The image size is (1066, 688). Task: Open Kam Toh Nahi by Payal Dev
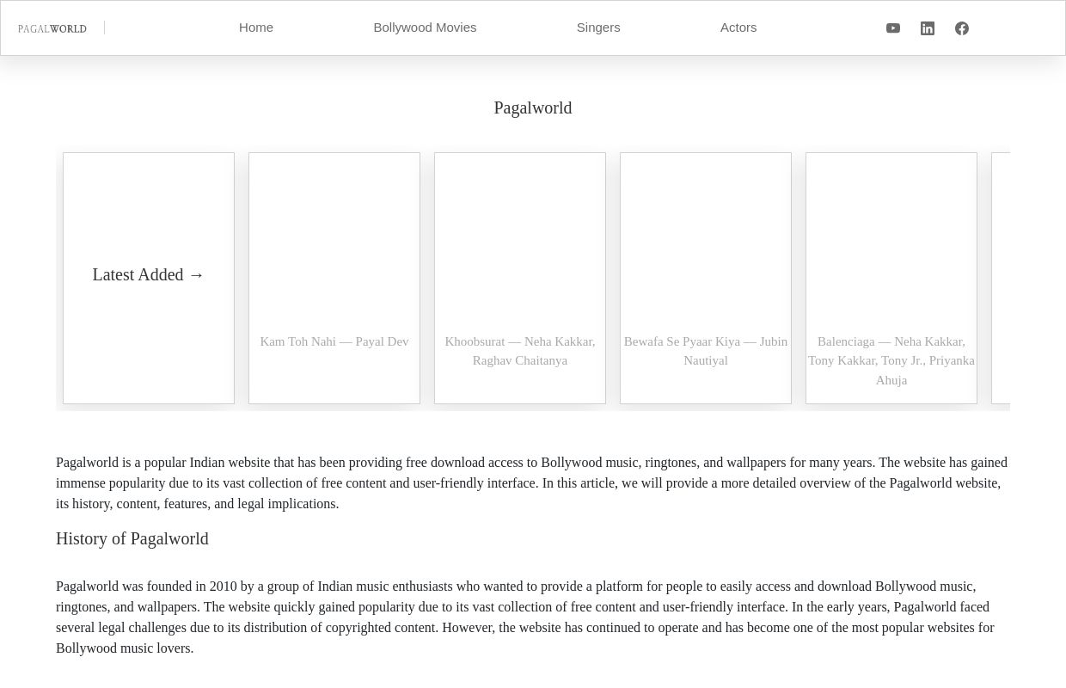tap(334, 341)
